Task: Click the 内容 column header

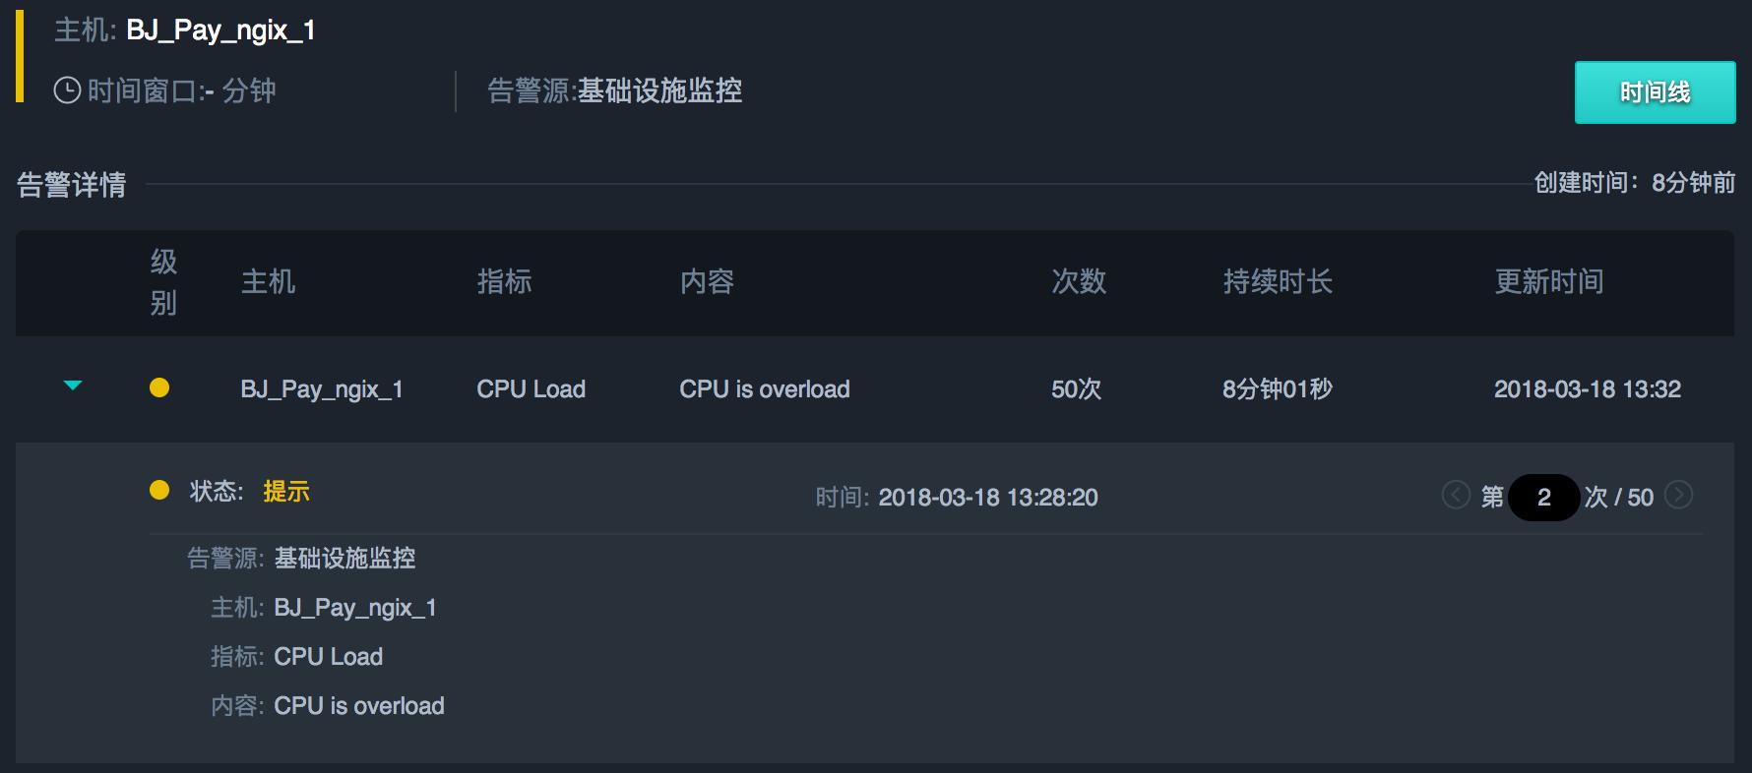Action: pyautogui.click(x=707, y=282)
